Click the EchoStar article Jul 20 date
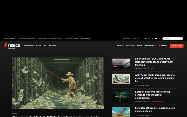 click(x=142, y=115)
